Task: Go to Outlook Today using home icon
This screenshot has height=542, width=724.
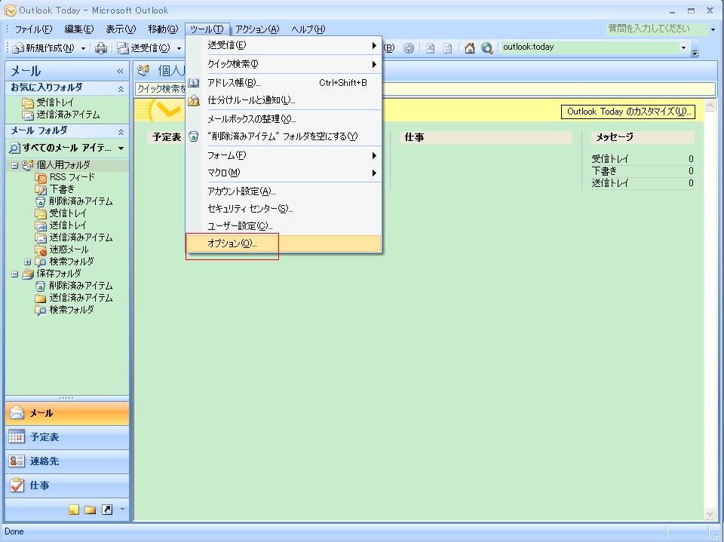Action: [469, 47]
